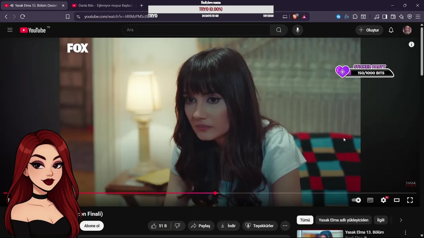This screenshot has height=238, width=424.
Task: Select the İlgili filter chip
Action: [x=381, y=220]
